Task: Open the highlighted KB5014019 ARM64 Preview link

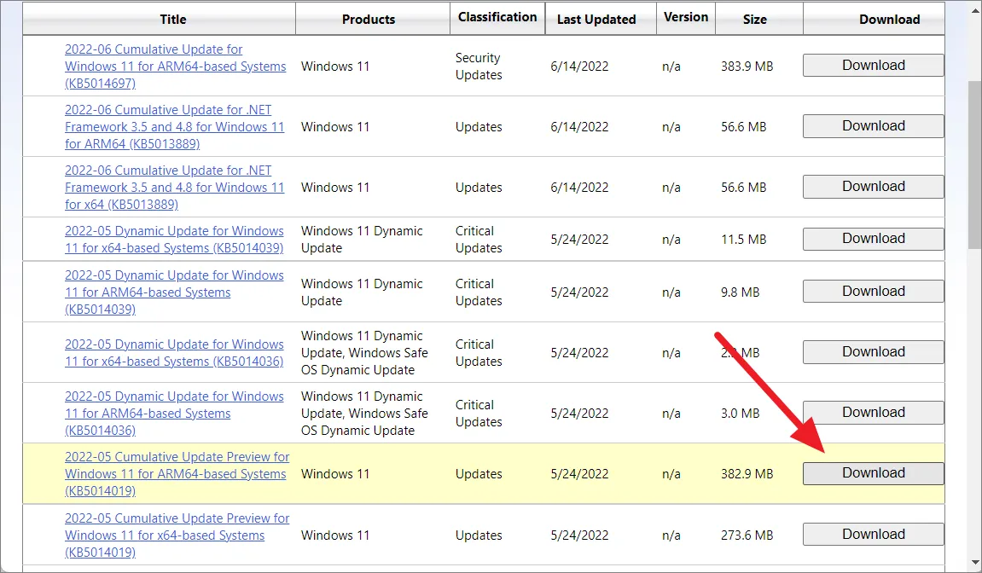Action: [x=177, y=474]
